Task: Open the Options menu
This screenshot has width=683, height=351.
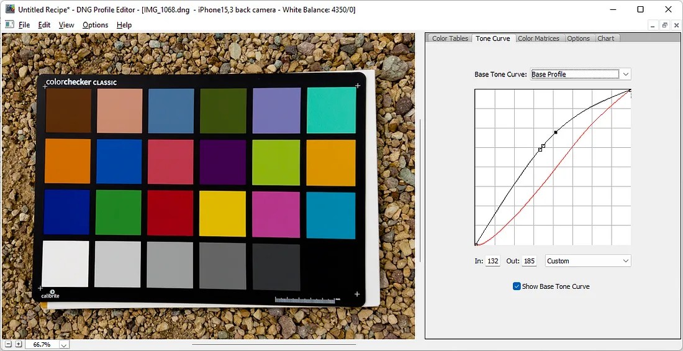Action: tap(95, 25)
